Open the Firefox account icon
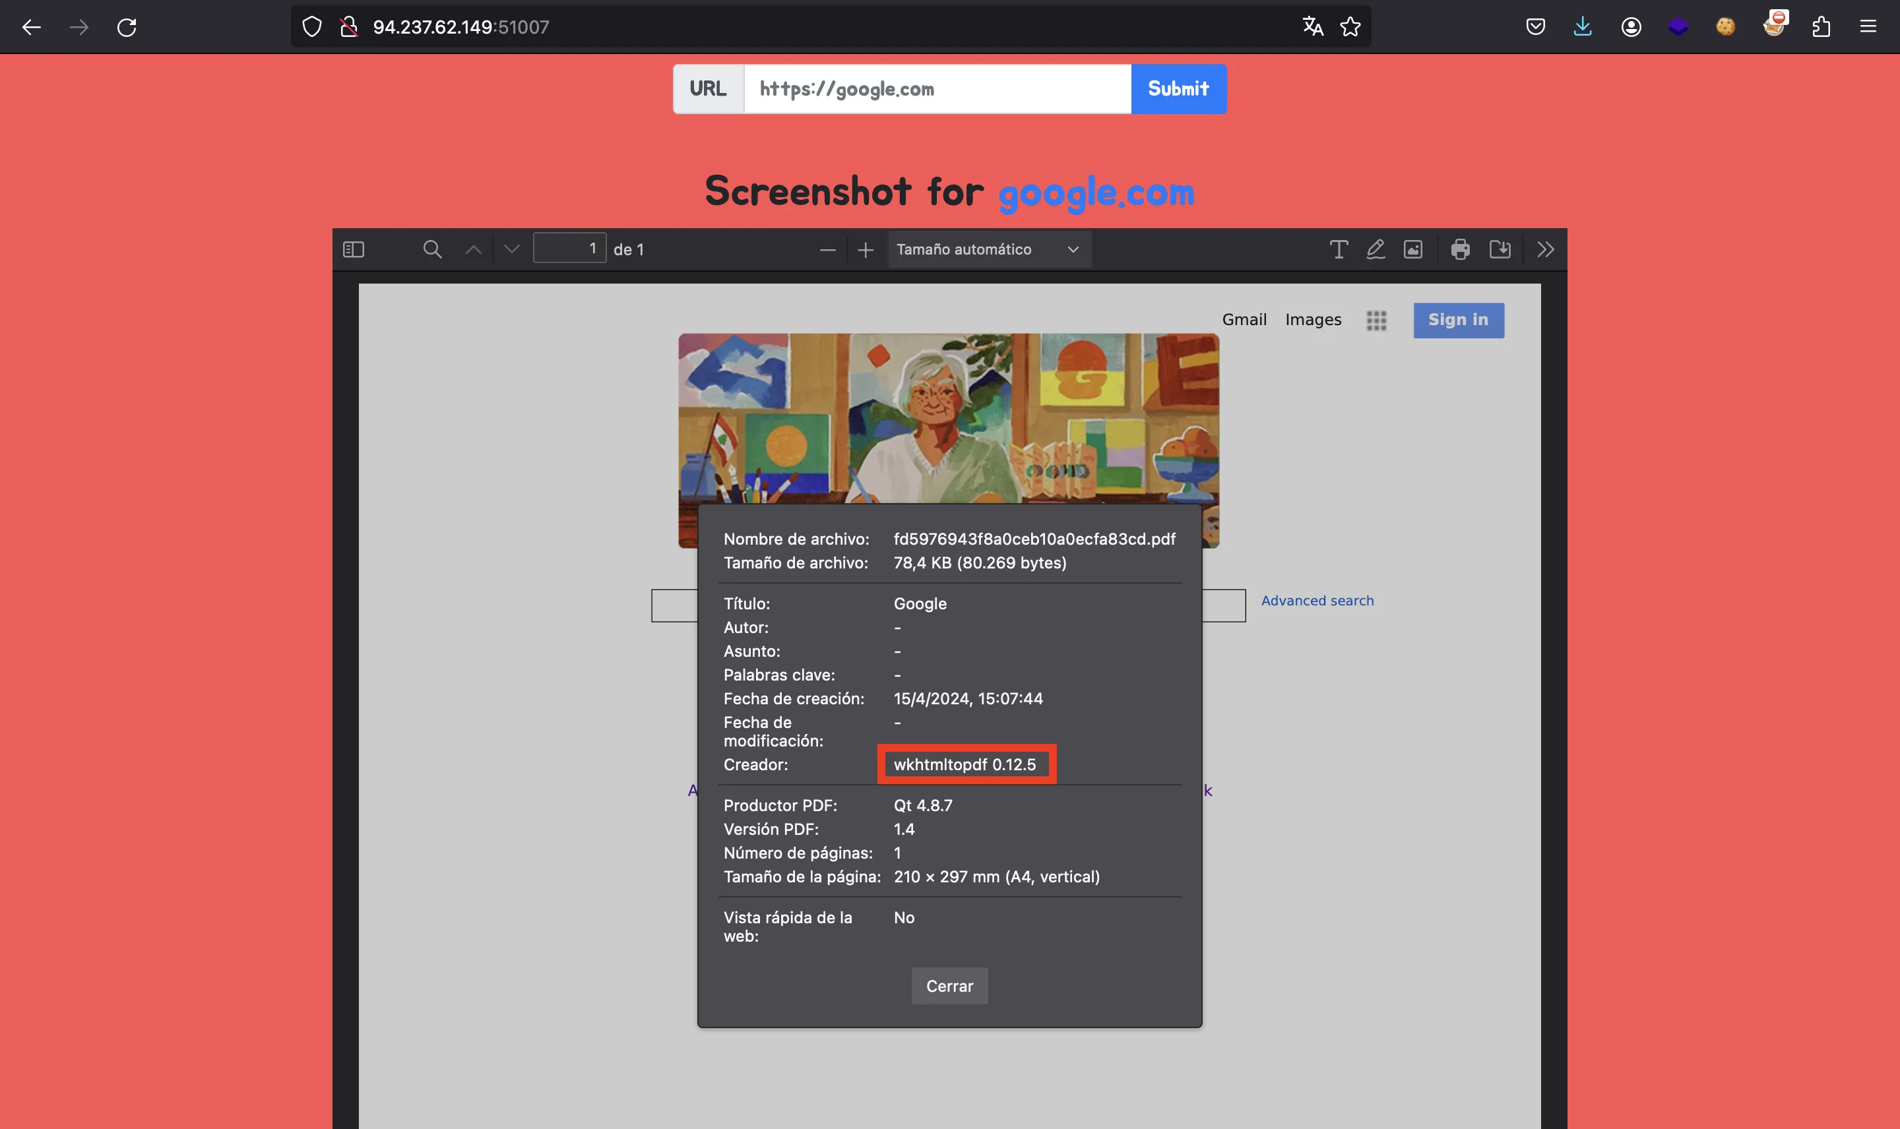 point(1631,26)
